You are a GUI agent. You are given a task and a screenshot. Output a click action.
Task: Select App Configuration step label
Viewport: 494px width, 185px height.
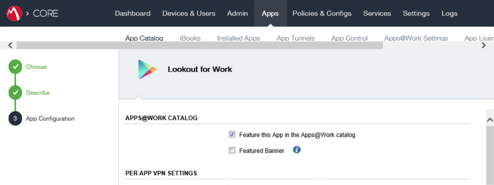click(x=50, y=119)
